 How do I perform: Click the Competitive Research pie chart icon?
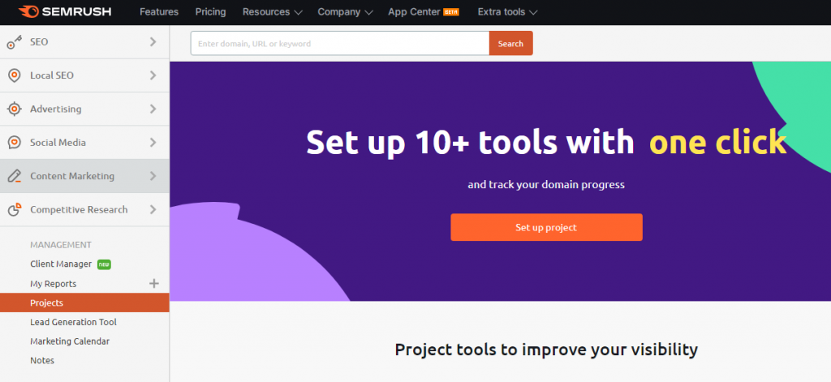pyautogui.click(x=15, y=210)
